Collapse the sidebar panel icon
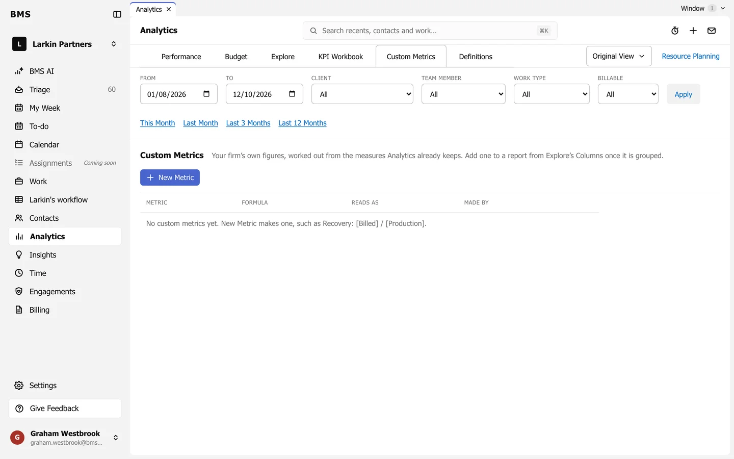Screen dimensions: 734x459 coord(117,14)
